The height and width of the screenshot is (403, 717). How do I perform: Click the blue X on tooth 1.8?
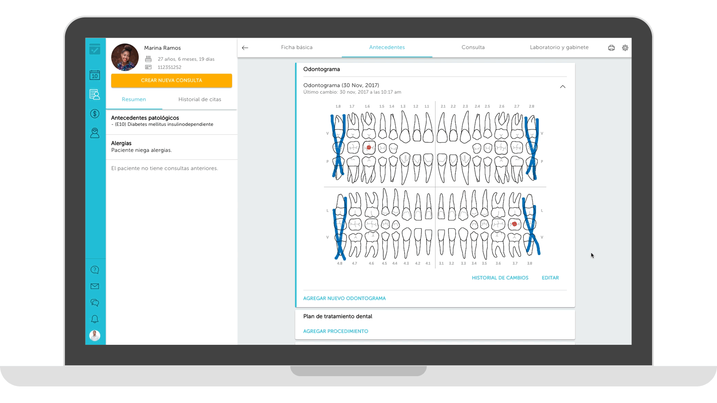(338, 146)
